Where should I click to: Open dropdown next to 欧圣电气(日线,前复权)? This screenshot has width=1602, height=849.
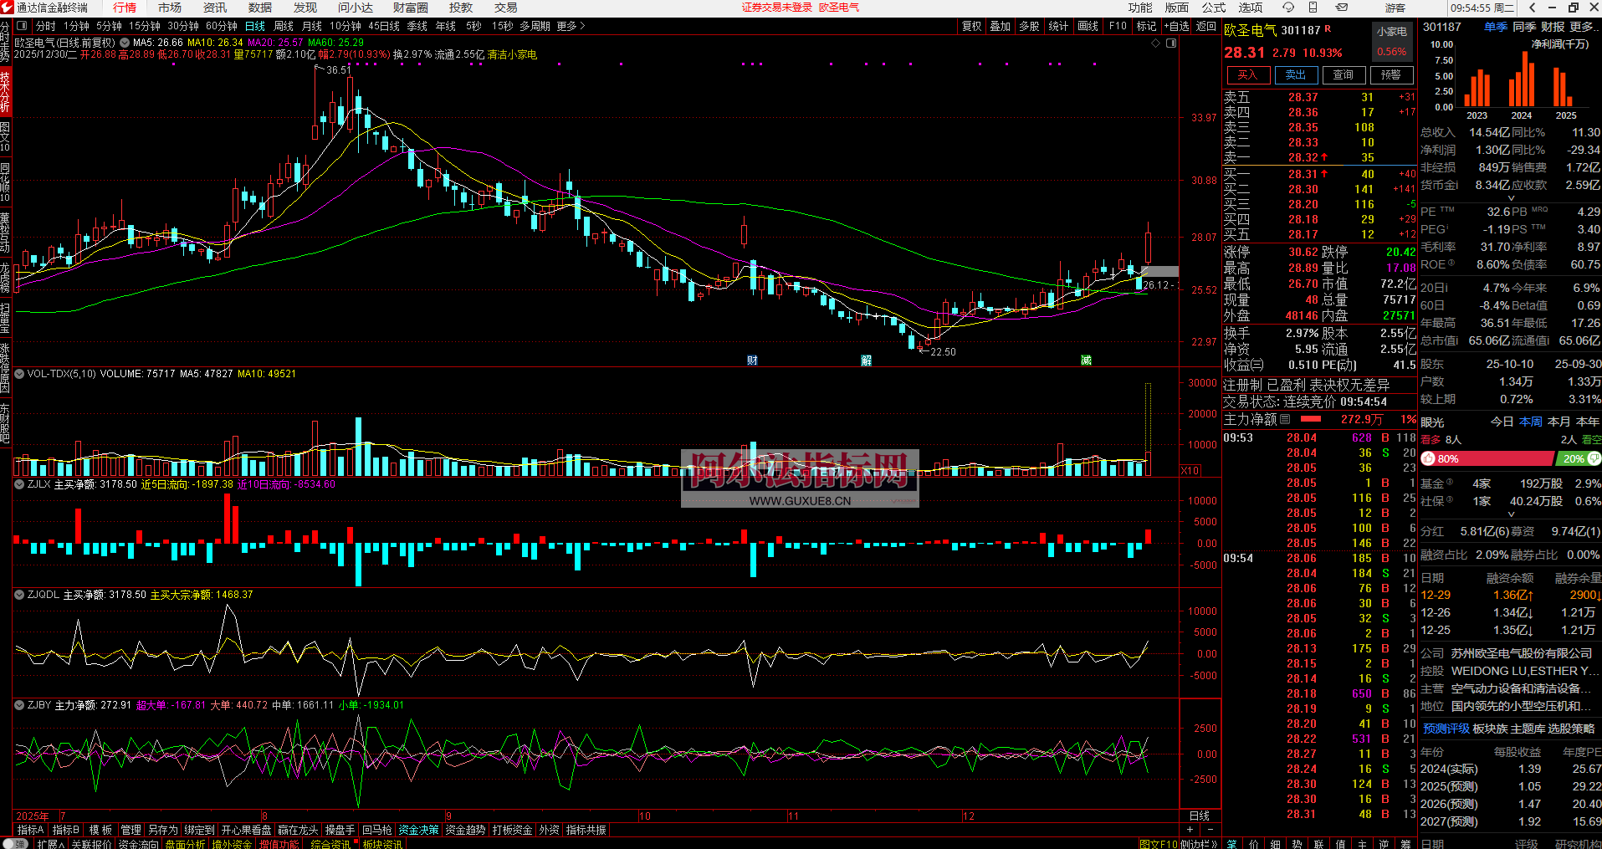coord(125,43)
